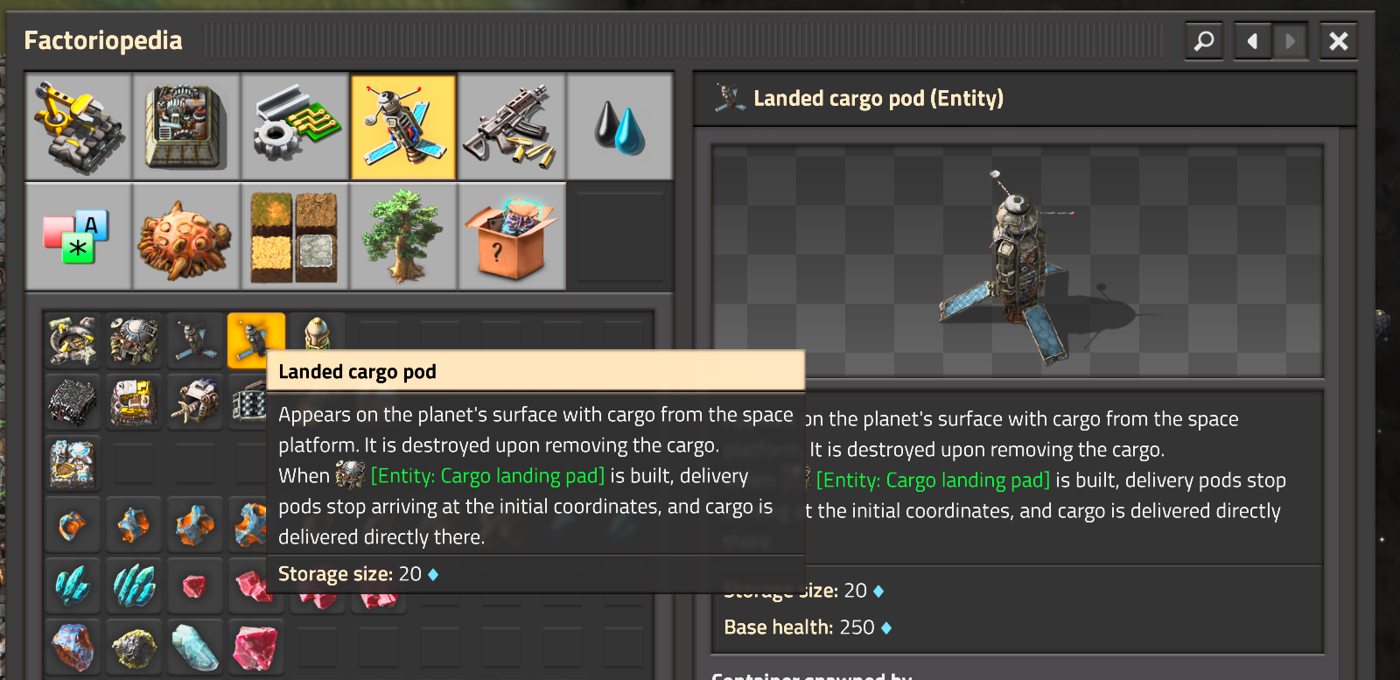Open the Logistics category tab
Image resolution: width=1400 pixels, height=680 pixels.
[79, 127]
